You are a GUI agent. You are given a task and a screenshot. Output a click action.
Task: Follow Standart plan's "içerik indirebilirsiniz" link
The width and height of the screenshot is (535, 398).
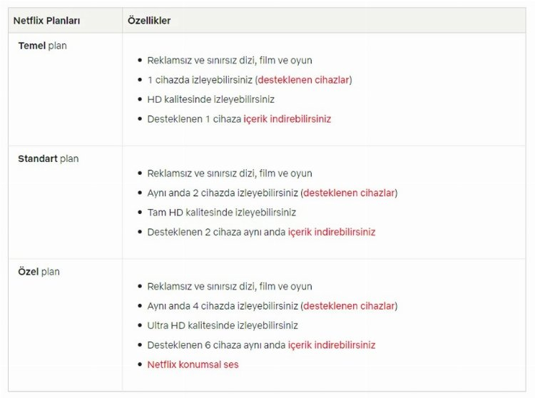331,232
